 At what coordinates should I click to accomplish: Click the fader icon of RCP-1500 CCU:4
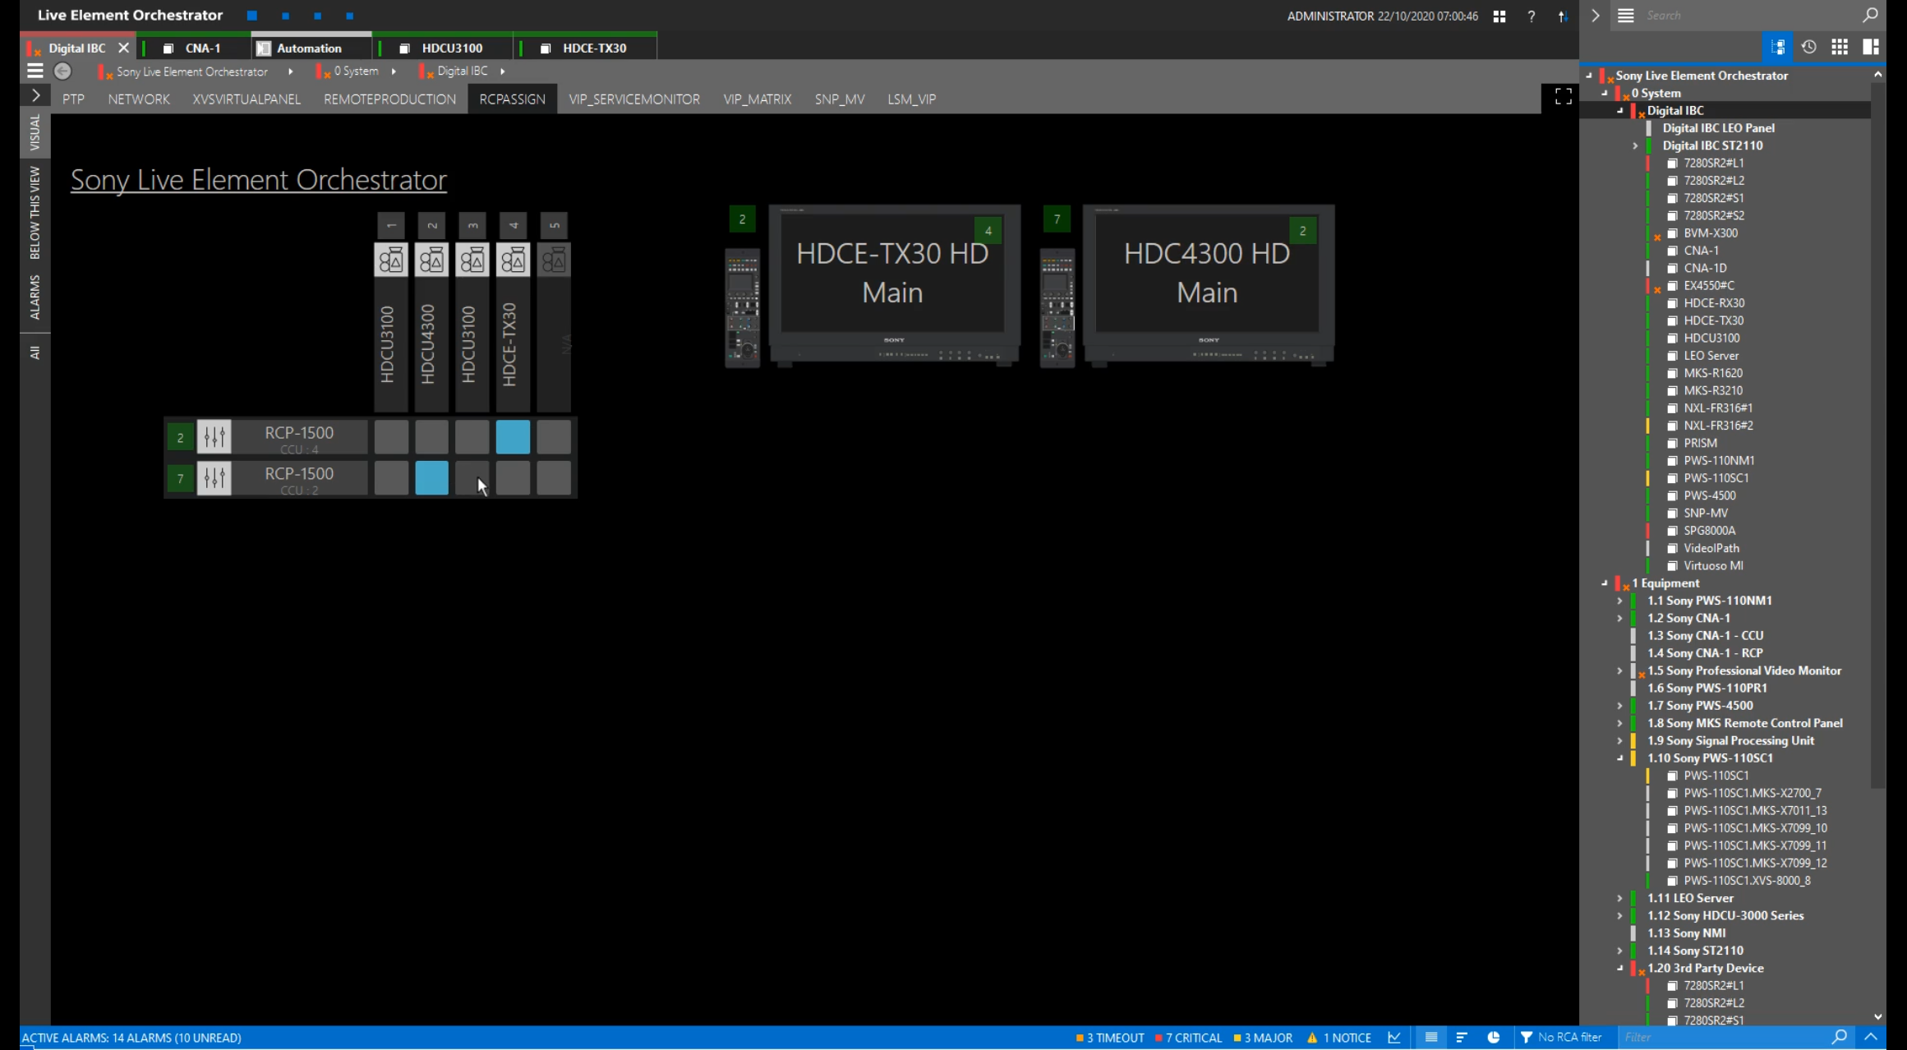(x=214, y=436)
